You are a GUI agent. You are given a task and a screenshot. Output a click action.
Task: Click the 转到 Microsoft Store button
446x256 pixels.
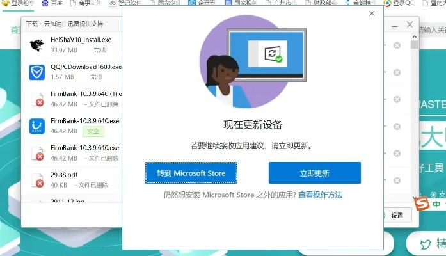(x=191, y=173)
